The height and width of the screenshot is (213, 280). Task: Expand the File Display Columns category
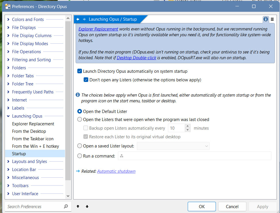(x=8, y=35)
